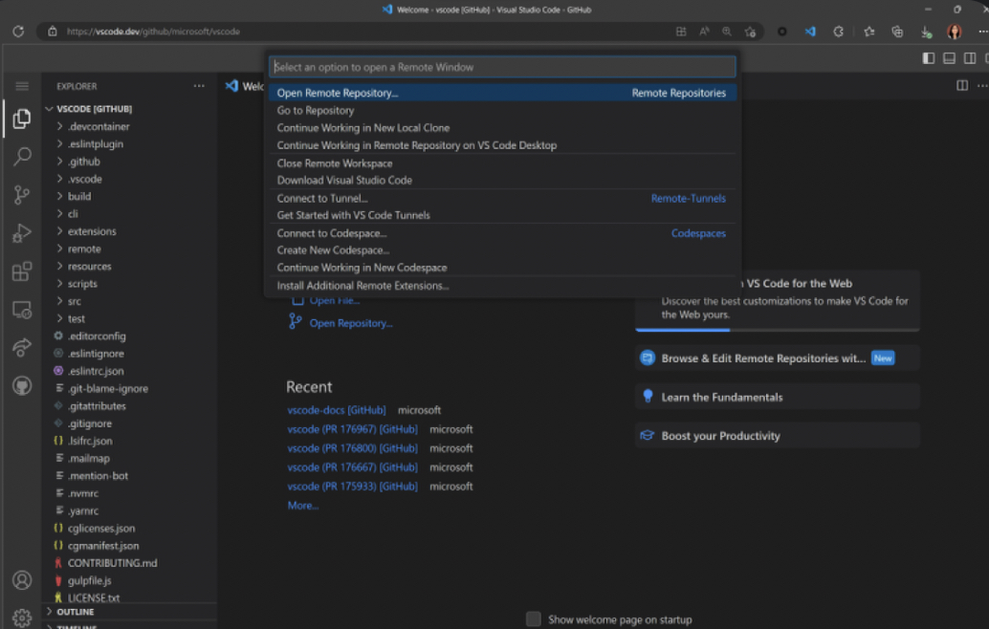Image resolution: width=989 pixels, height=629 pixels.
Task: Open the .gitignore file
Action: pyautogui.click(x=89, y=423)
